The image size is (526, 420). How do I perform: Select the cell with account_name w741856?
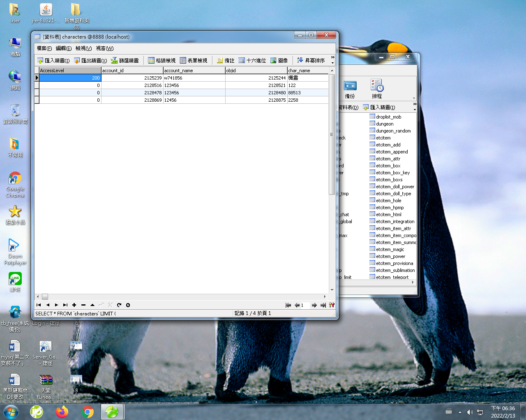(x=194, y=78)
